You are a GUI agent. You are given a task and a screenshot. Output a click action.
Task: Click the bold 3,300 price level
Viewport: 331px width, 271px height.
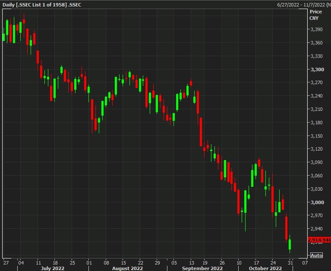[x=317, y=69]
